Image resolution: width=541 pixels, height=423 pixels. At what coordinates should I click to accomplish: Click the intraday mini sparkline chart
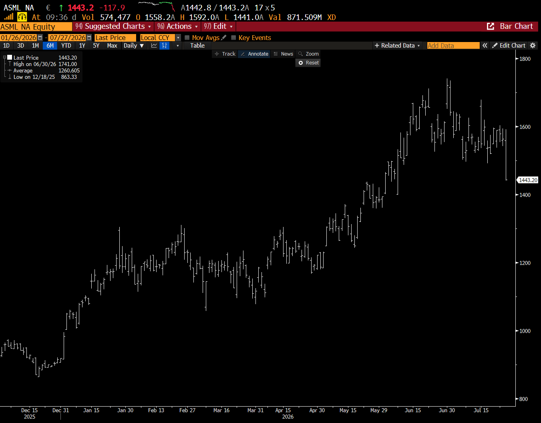click(157, 6)
